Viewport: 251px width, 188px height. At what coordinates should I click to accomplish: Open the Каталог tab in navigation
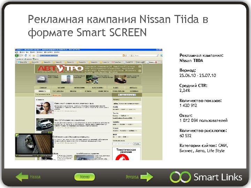pyautogui.click(x=61, y=88)
